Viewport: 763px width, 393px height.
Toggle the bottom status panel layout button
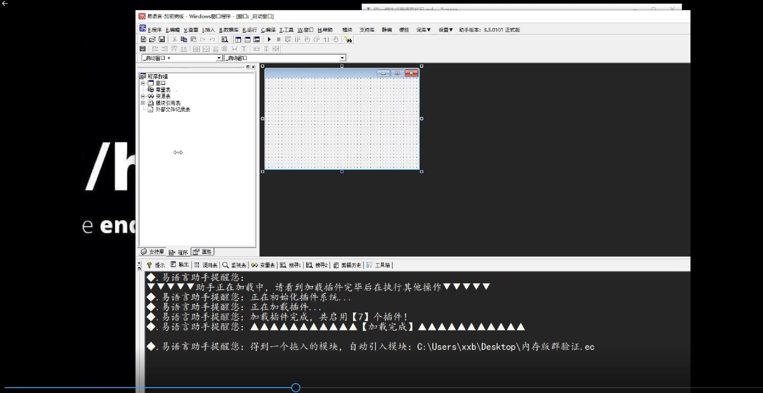tap(247, 40)
